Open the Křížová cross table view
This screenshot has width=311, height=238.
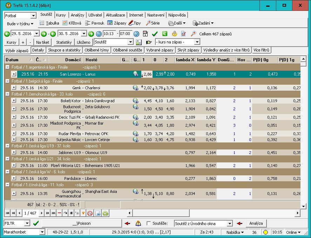(72, 23)
